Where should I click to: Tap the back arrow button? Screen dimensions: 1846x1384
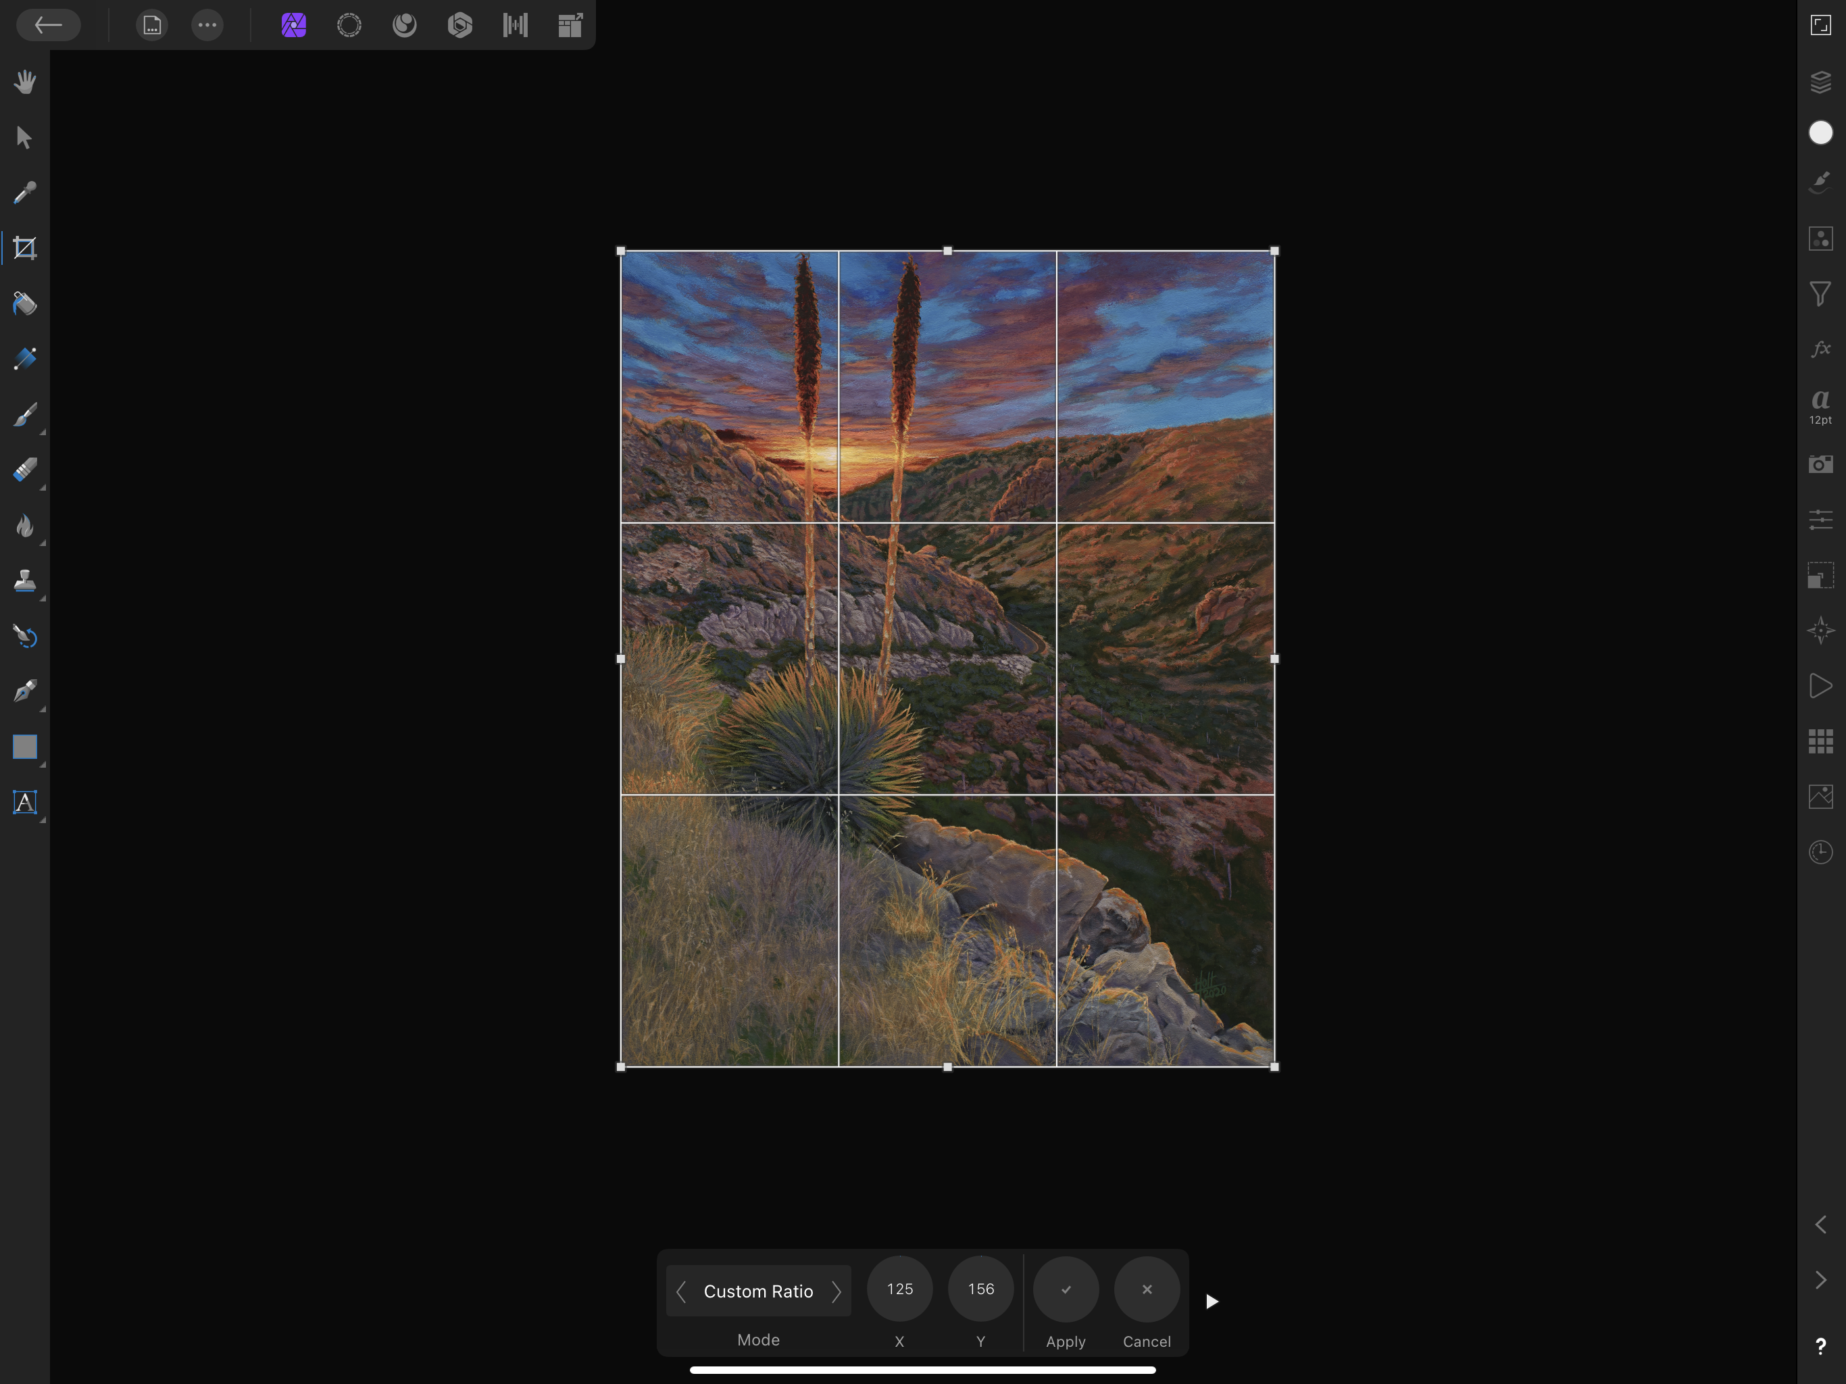[x=49, y=25]
